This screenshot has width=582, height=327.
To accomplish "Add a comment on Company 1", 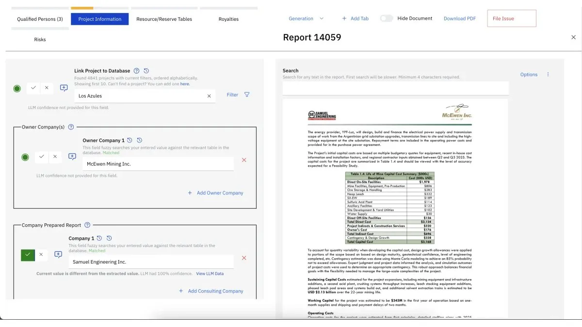I will coord(58,254).
